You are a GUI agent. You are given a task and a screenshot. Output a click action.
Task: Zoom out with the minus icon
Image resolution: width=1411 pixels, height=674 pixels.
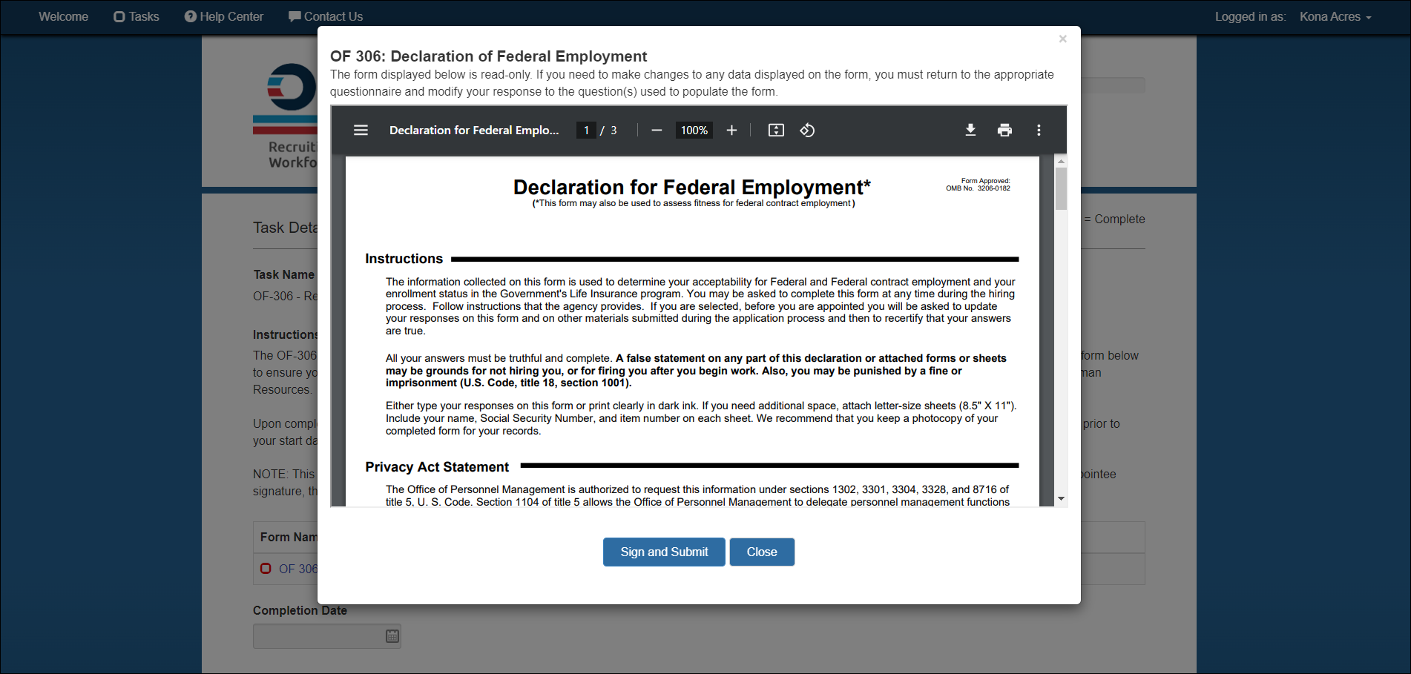pyautogui.click(x=657, y=130)
